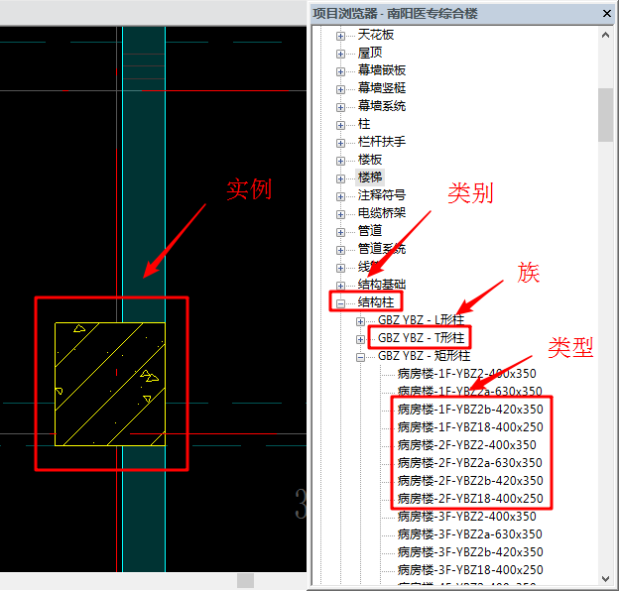The image size is (619, 591).
Task: Close the 项目浏览器 panel
Action: tap(607, 14)
